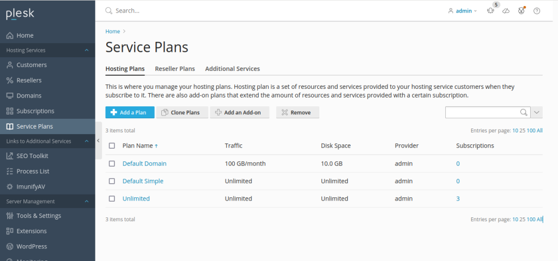Click the Provider column header
This screenshot has width=558, height=261.
click(407, 145)
